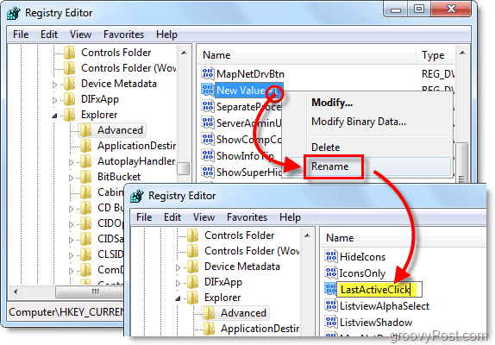
Task: Click the ListviewShadow value icon
Action: pos(331,322)
